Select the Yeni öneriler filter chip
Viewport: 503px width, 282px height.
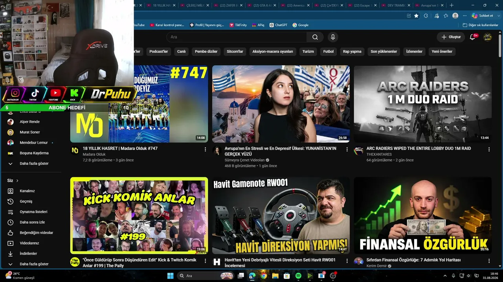[442, 51]
